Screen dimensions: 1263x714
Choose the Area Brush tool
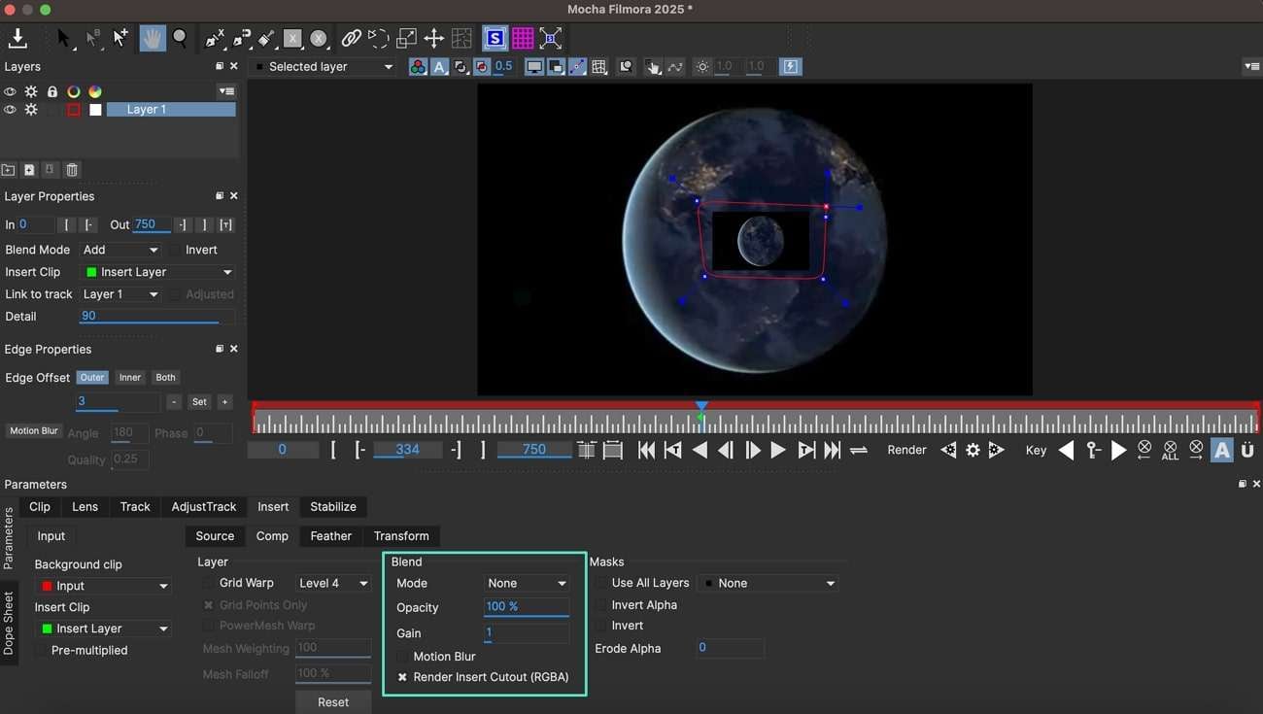[x=266, y=39]
